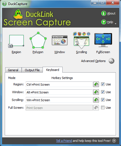Launch the Scrolling capture tool

[x=82, y=40]
